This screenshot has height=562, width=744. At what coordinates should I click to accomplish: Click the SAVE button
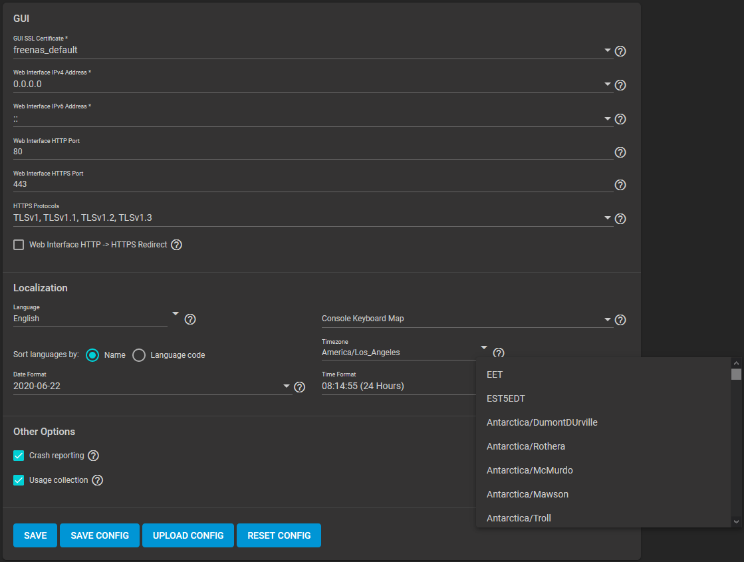pos(35,535)
